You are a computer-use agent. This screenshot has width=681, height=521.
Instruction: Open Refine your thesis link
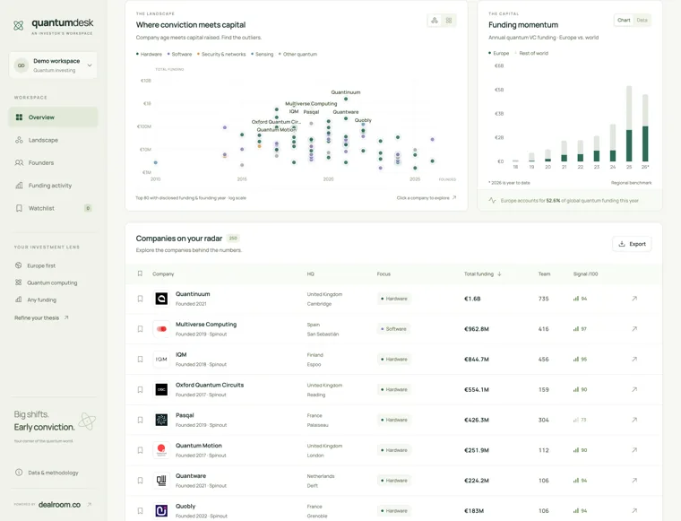41,317
